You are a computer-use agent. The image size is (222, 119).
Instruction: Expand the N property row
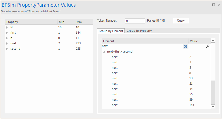pyautogui.click(x=7, y=27)
